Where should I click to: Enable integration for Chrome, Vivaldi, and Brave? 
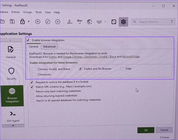coord(34,69)
